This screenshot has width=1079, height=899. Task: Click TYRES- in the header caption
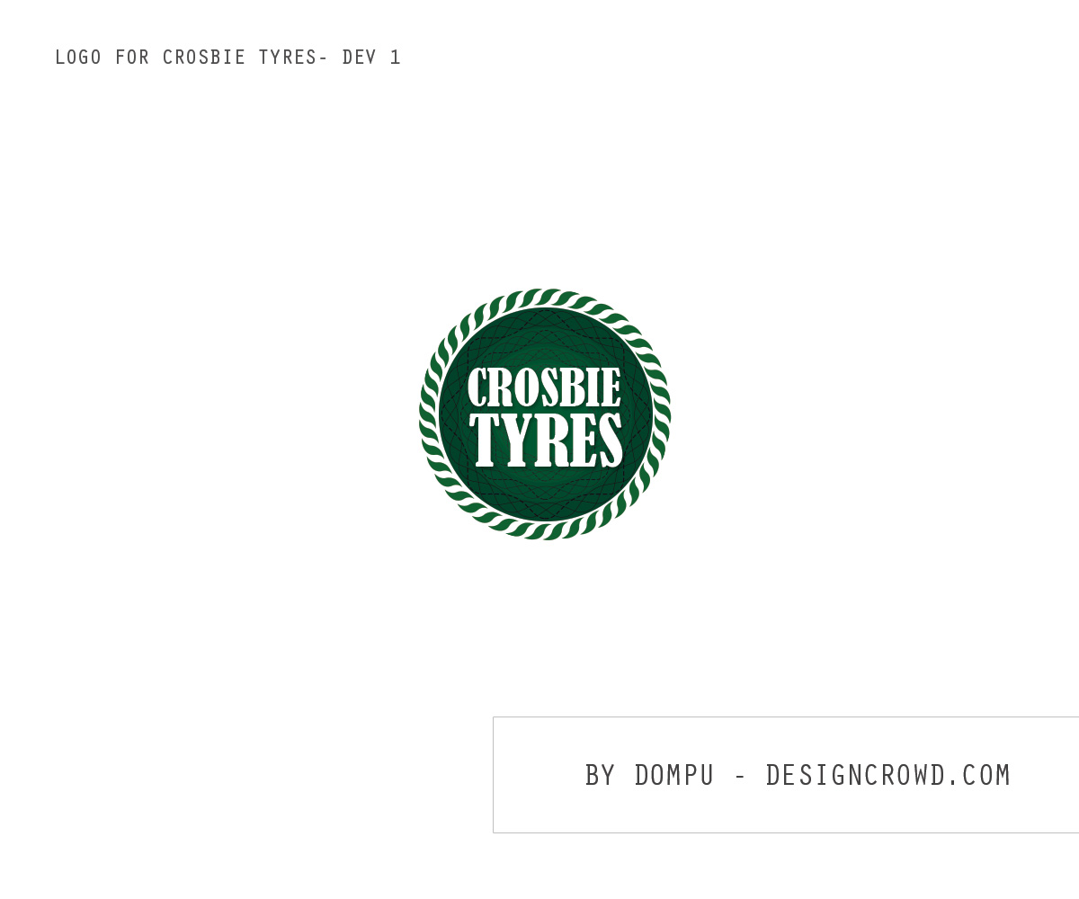pos(293,58)
